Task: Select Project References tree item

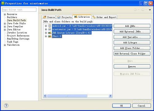Action: pyautogui.click(x=18, y=36)
